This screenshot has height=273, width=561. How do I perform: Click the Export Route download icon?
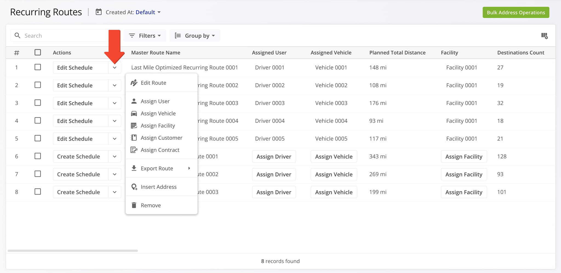coord(134,168)
